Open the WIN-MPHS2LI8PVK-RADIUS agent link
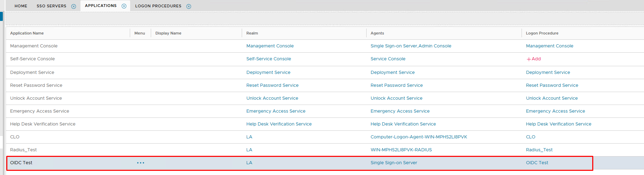The width and height of the screenshot is (644, 175). 401,150
